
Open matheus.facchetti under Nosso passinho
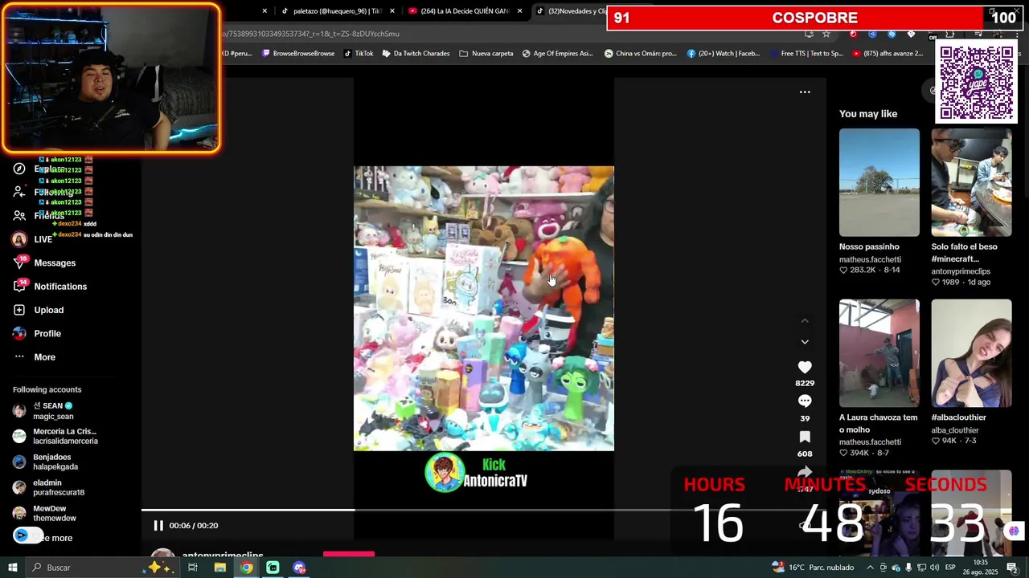pos(870,259)
